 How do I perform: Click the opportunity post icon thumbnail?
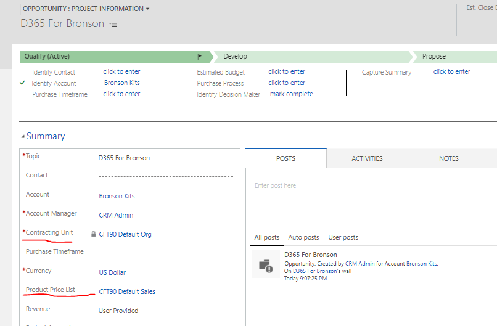click(266, 264)
